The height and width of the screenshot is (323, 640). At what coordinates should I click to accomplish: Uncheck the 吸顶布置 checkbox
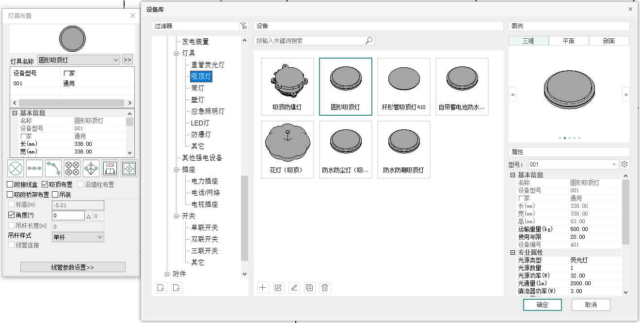point(45,185)
